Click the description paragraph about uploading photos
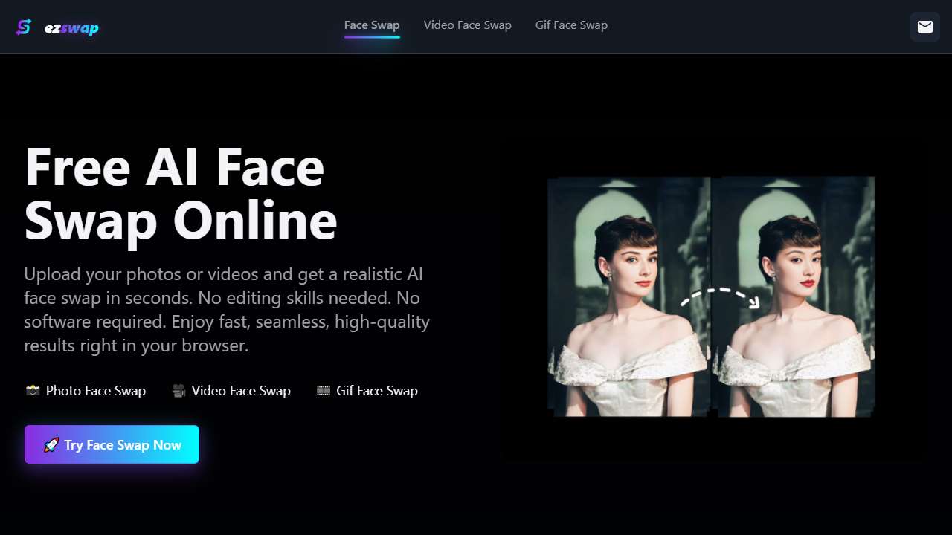The height and width of the screenshot is (535, 952). [227, 310]
